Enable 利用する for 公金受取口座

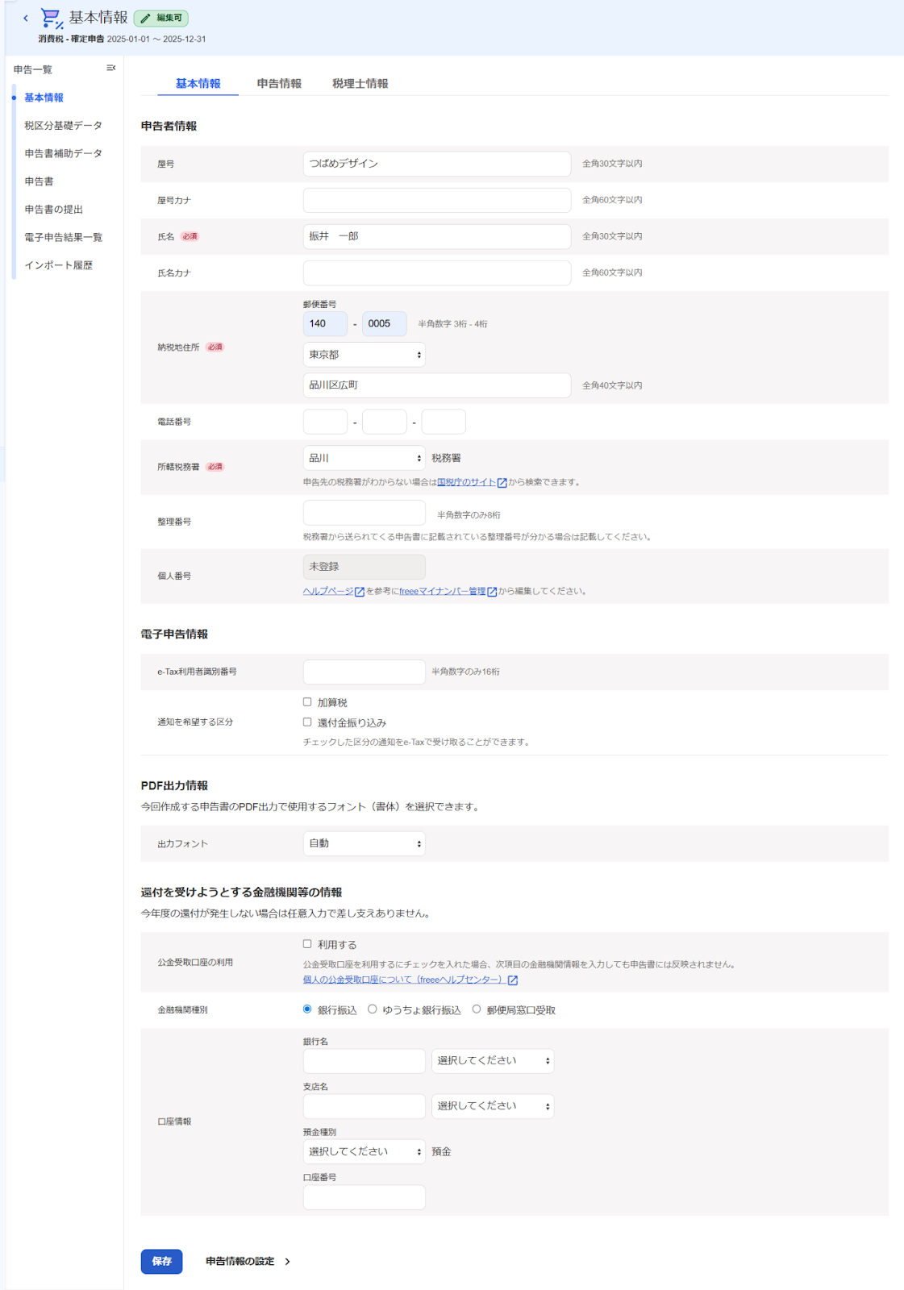[307, 944]
